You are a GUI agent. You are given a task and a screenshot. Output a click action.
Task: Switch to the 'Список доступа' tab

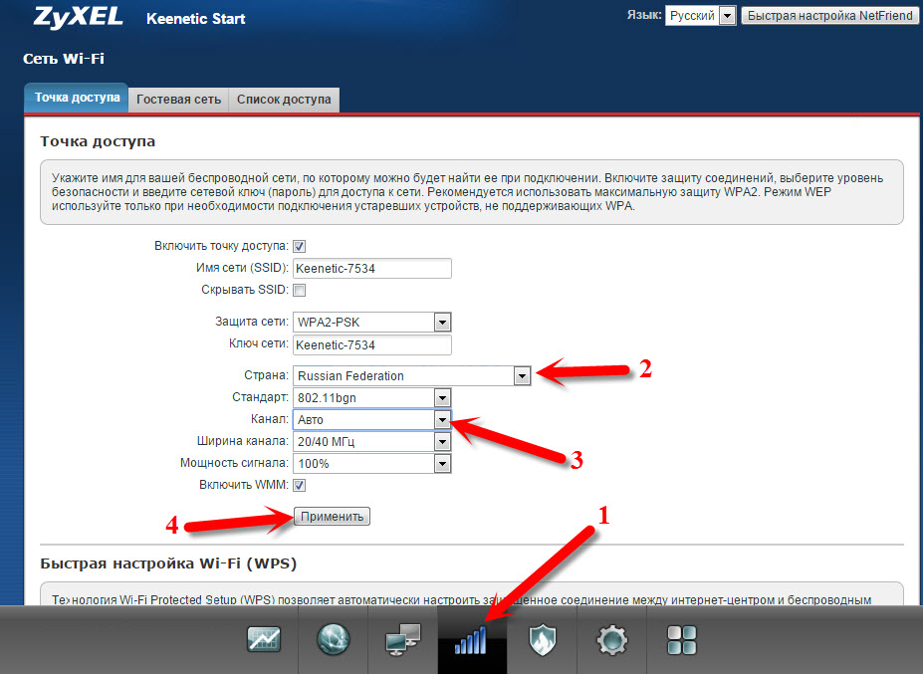coord(284,100)
